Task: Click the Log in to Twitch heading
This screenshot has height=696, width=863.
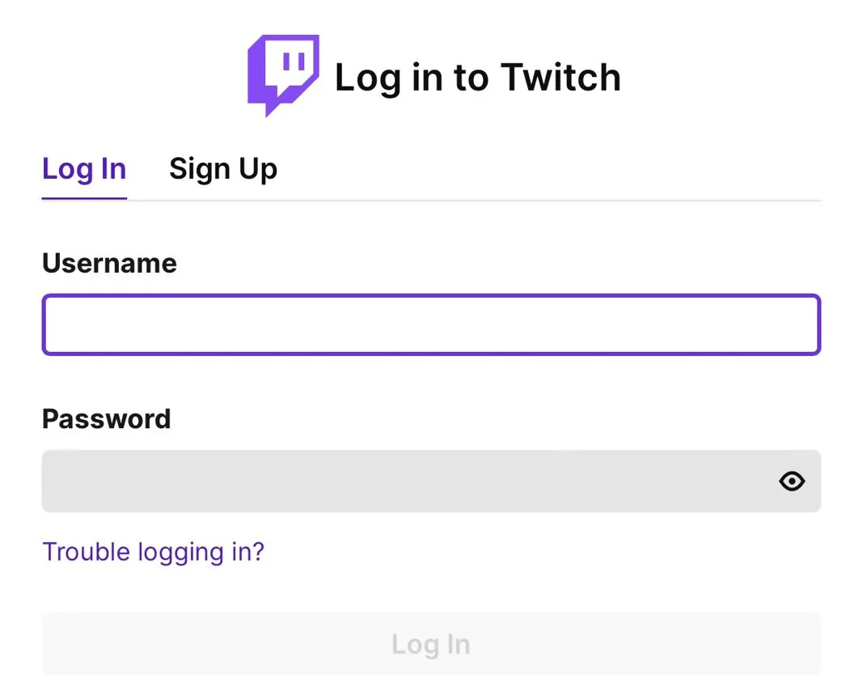Action: click(478, 77)
